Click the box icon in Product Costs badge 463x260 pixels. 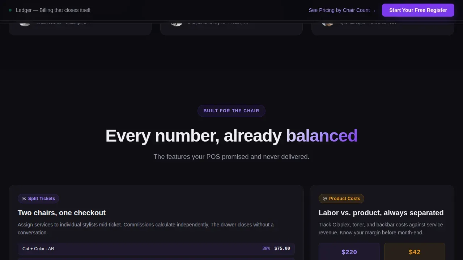click(x=325, y=199)
